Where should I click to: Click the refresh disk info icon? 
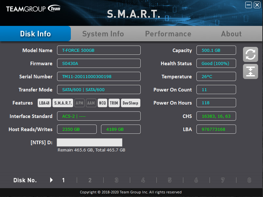point(250,54)
